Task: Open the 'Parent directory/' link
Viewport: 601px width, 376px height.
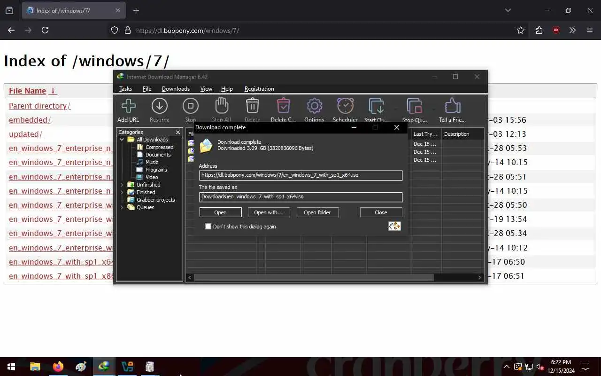Action: [40, 106]
